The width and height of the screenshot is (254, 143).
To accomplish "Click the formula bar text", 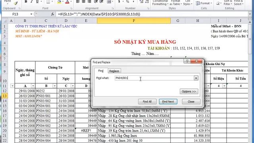I will (x=99, y=14).
